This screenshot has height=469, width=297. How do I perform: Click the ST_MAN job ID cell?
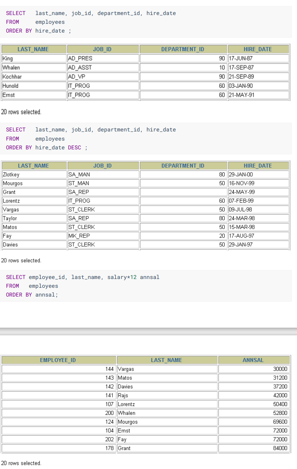103,183
